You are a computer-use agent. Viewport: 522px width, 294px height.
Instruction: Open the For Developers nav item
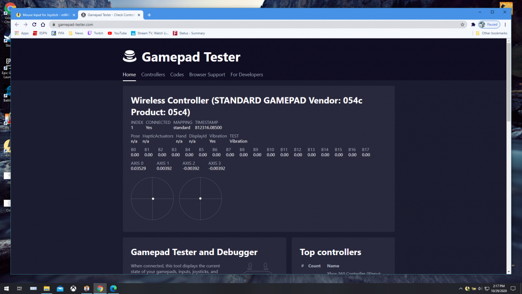[x=247, y=75]
